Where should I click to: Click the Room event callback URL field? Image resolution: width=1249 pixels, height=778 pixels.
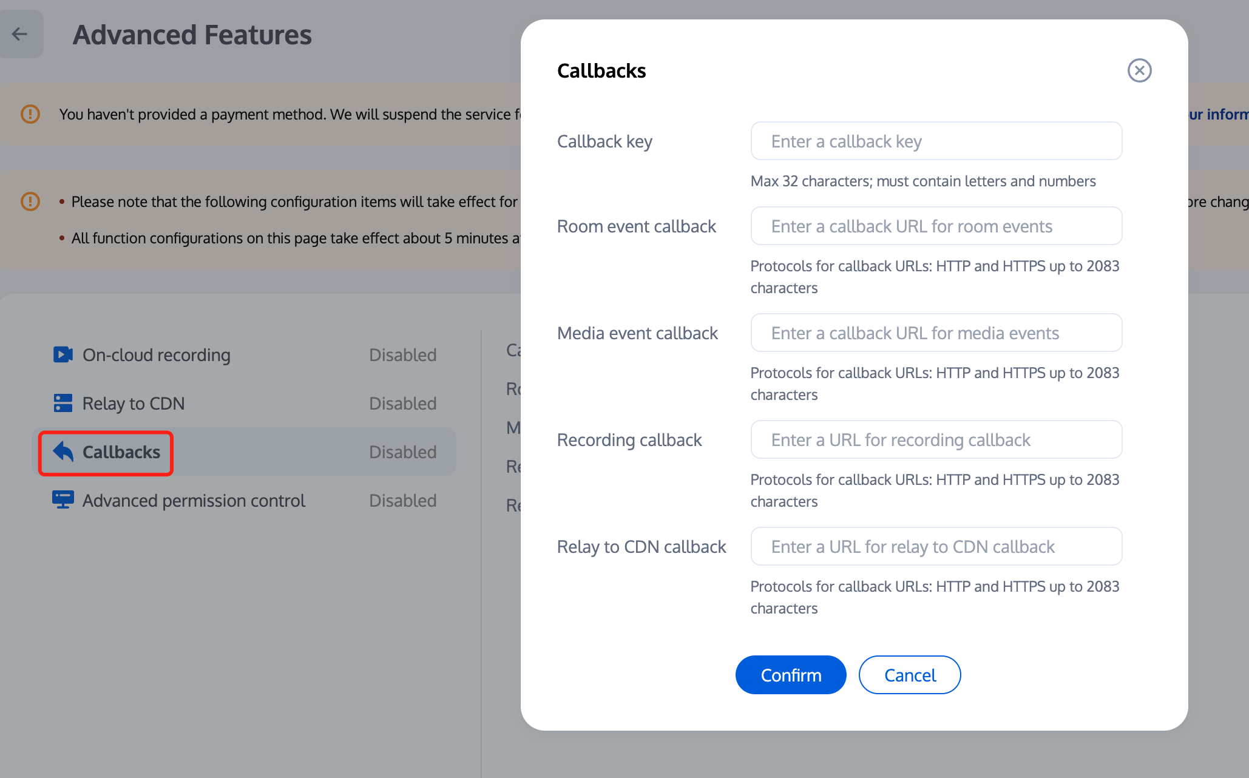coord(936,226)
